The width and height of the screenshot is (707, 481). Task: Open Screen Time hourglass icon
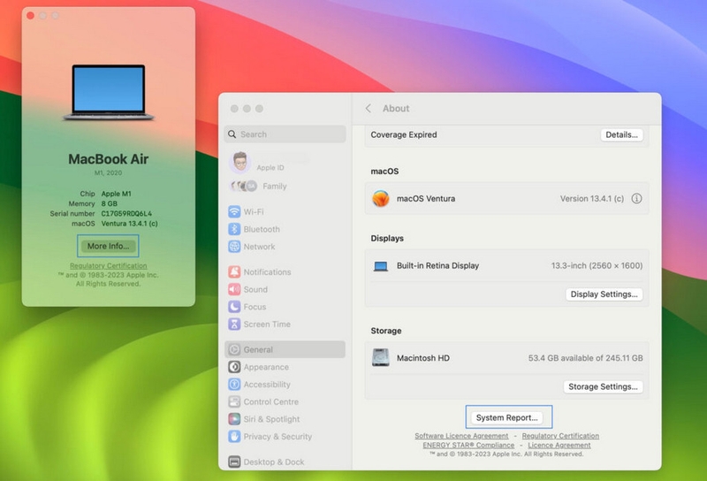click(234, 324)
